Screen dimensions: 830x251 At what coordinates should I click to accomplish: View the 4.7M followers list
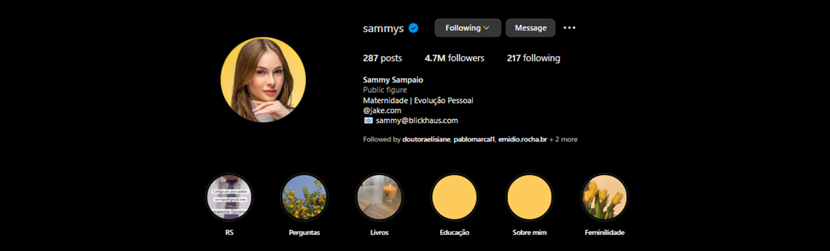[455, 58]
